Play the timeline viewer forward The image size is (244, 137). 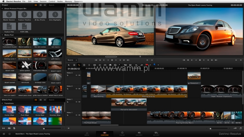click(x=204, y=60)
